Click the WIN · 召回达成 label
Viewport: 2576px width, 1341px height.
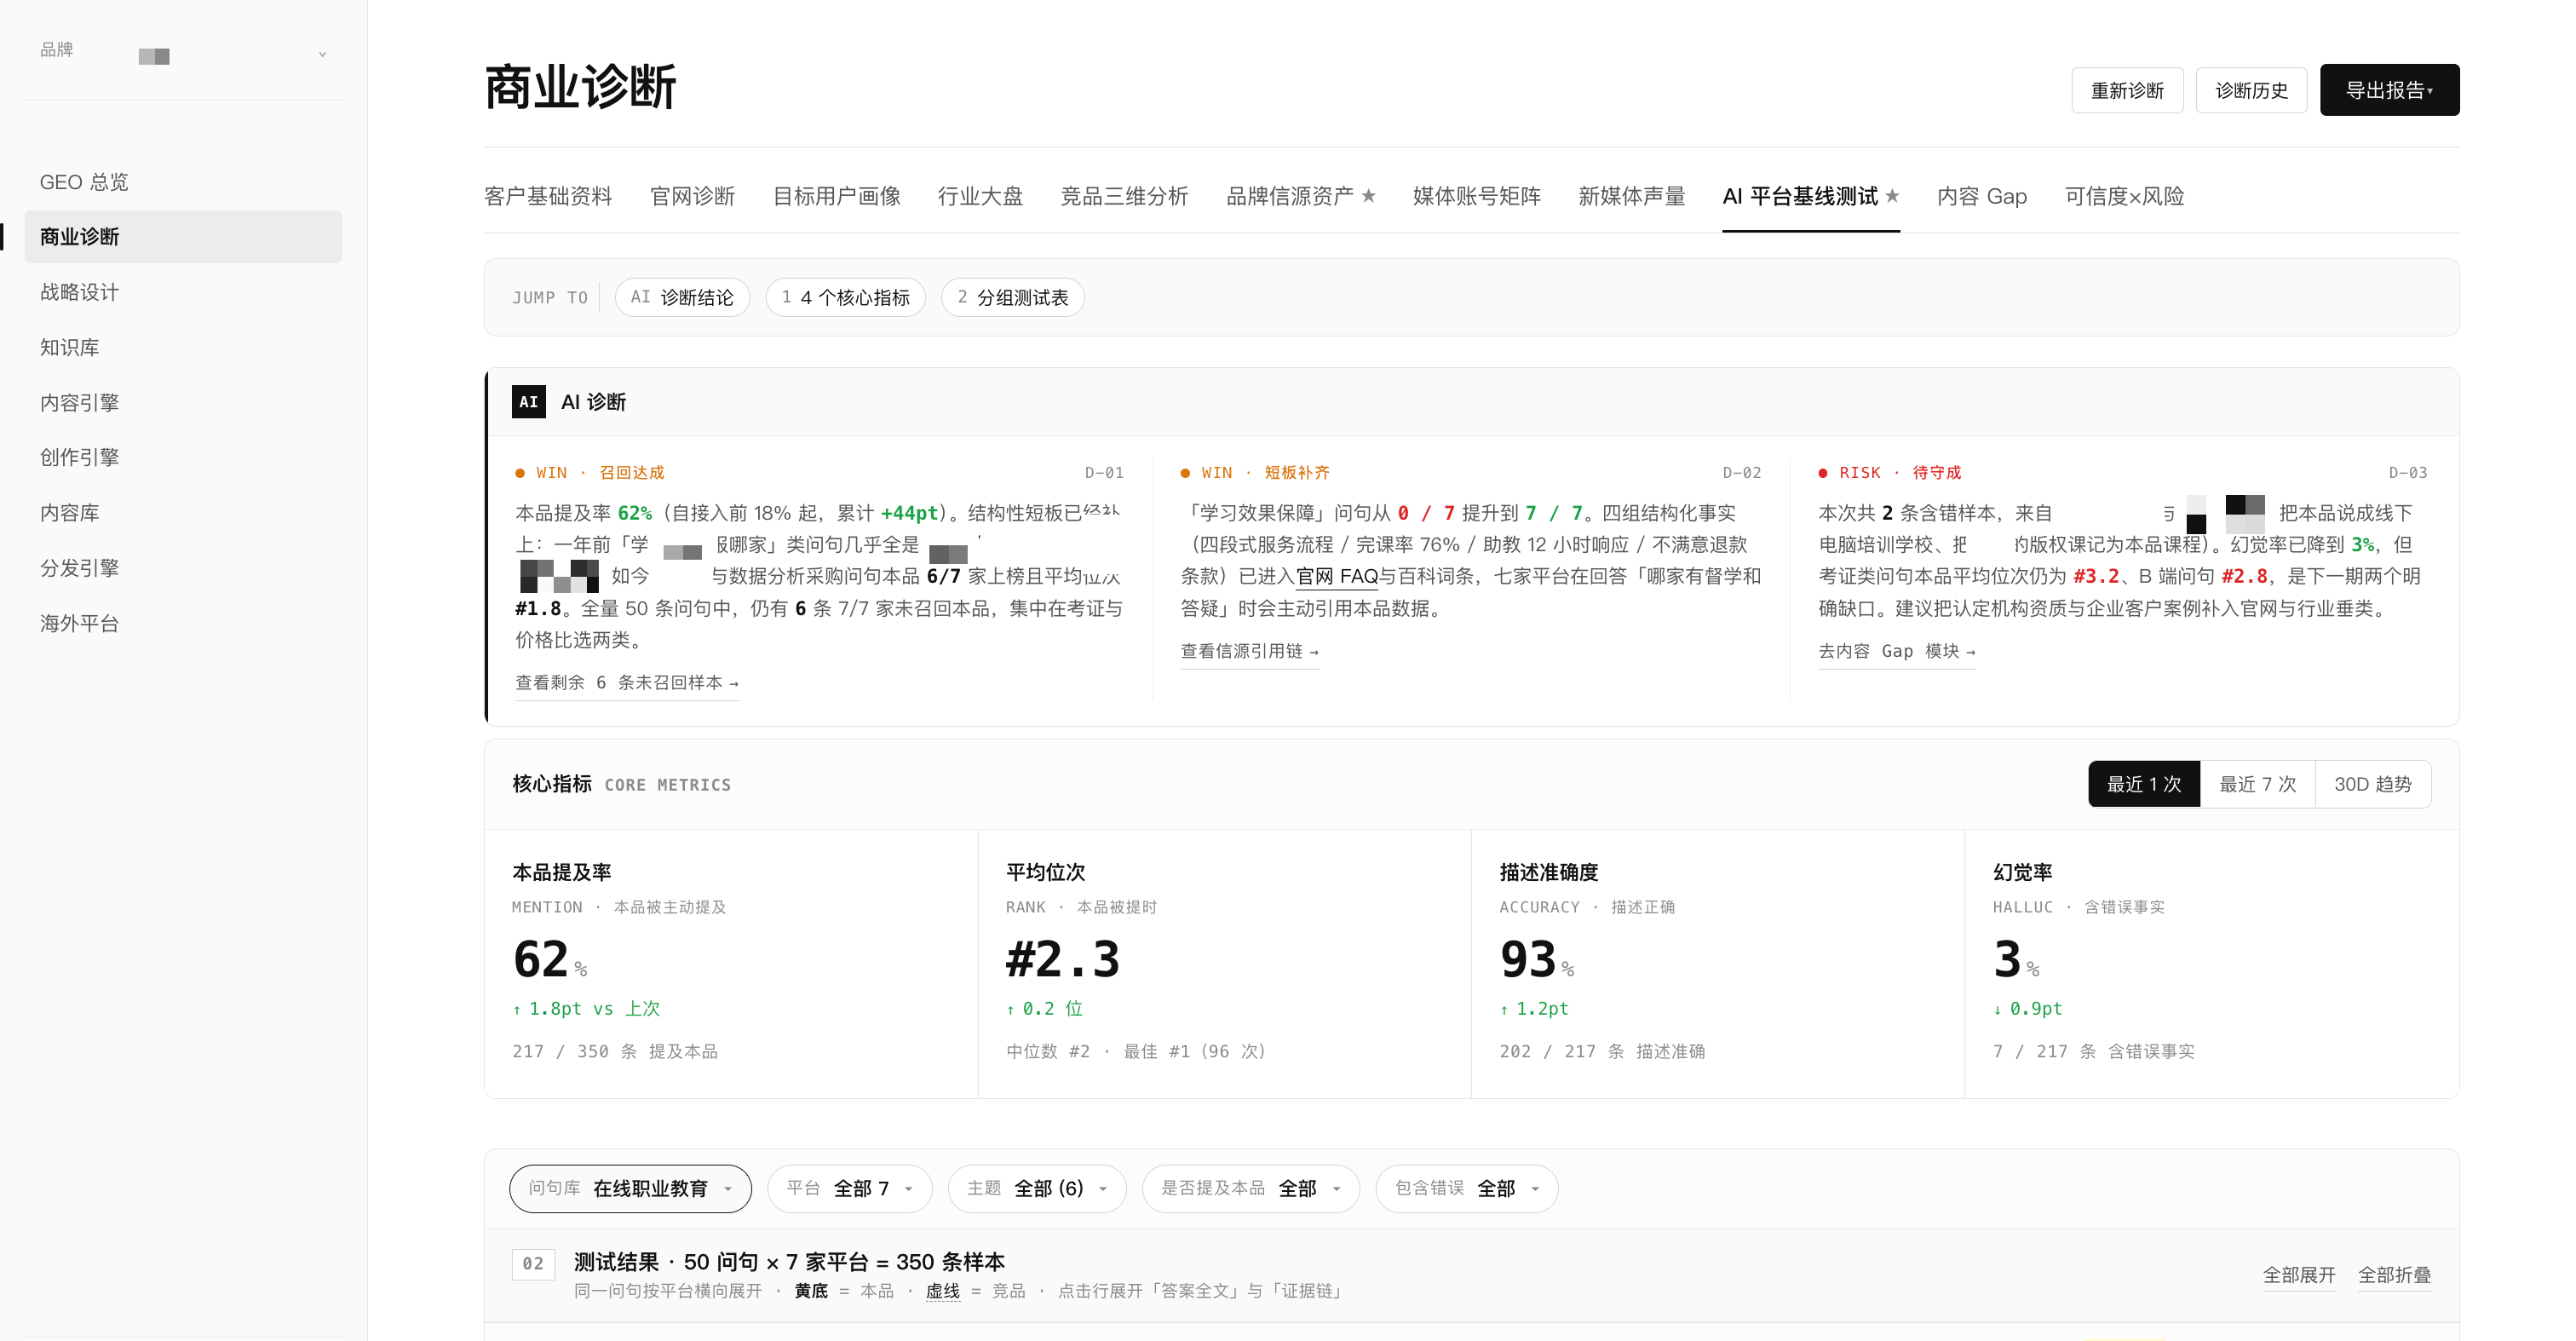click(x=590, y=472)
